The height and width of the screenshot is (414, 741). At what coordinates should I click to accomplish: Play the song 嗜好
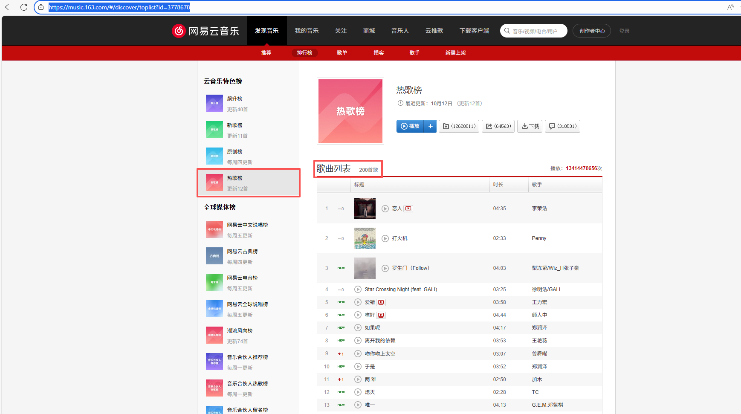pos(358,315)
